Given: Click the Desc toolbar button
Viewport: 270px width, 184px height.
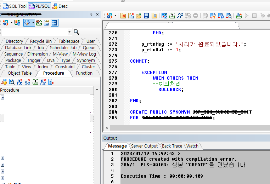Looking at the screenshot, I should (x=60, y=6).
